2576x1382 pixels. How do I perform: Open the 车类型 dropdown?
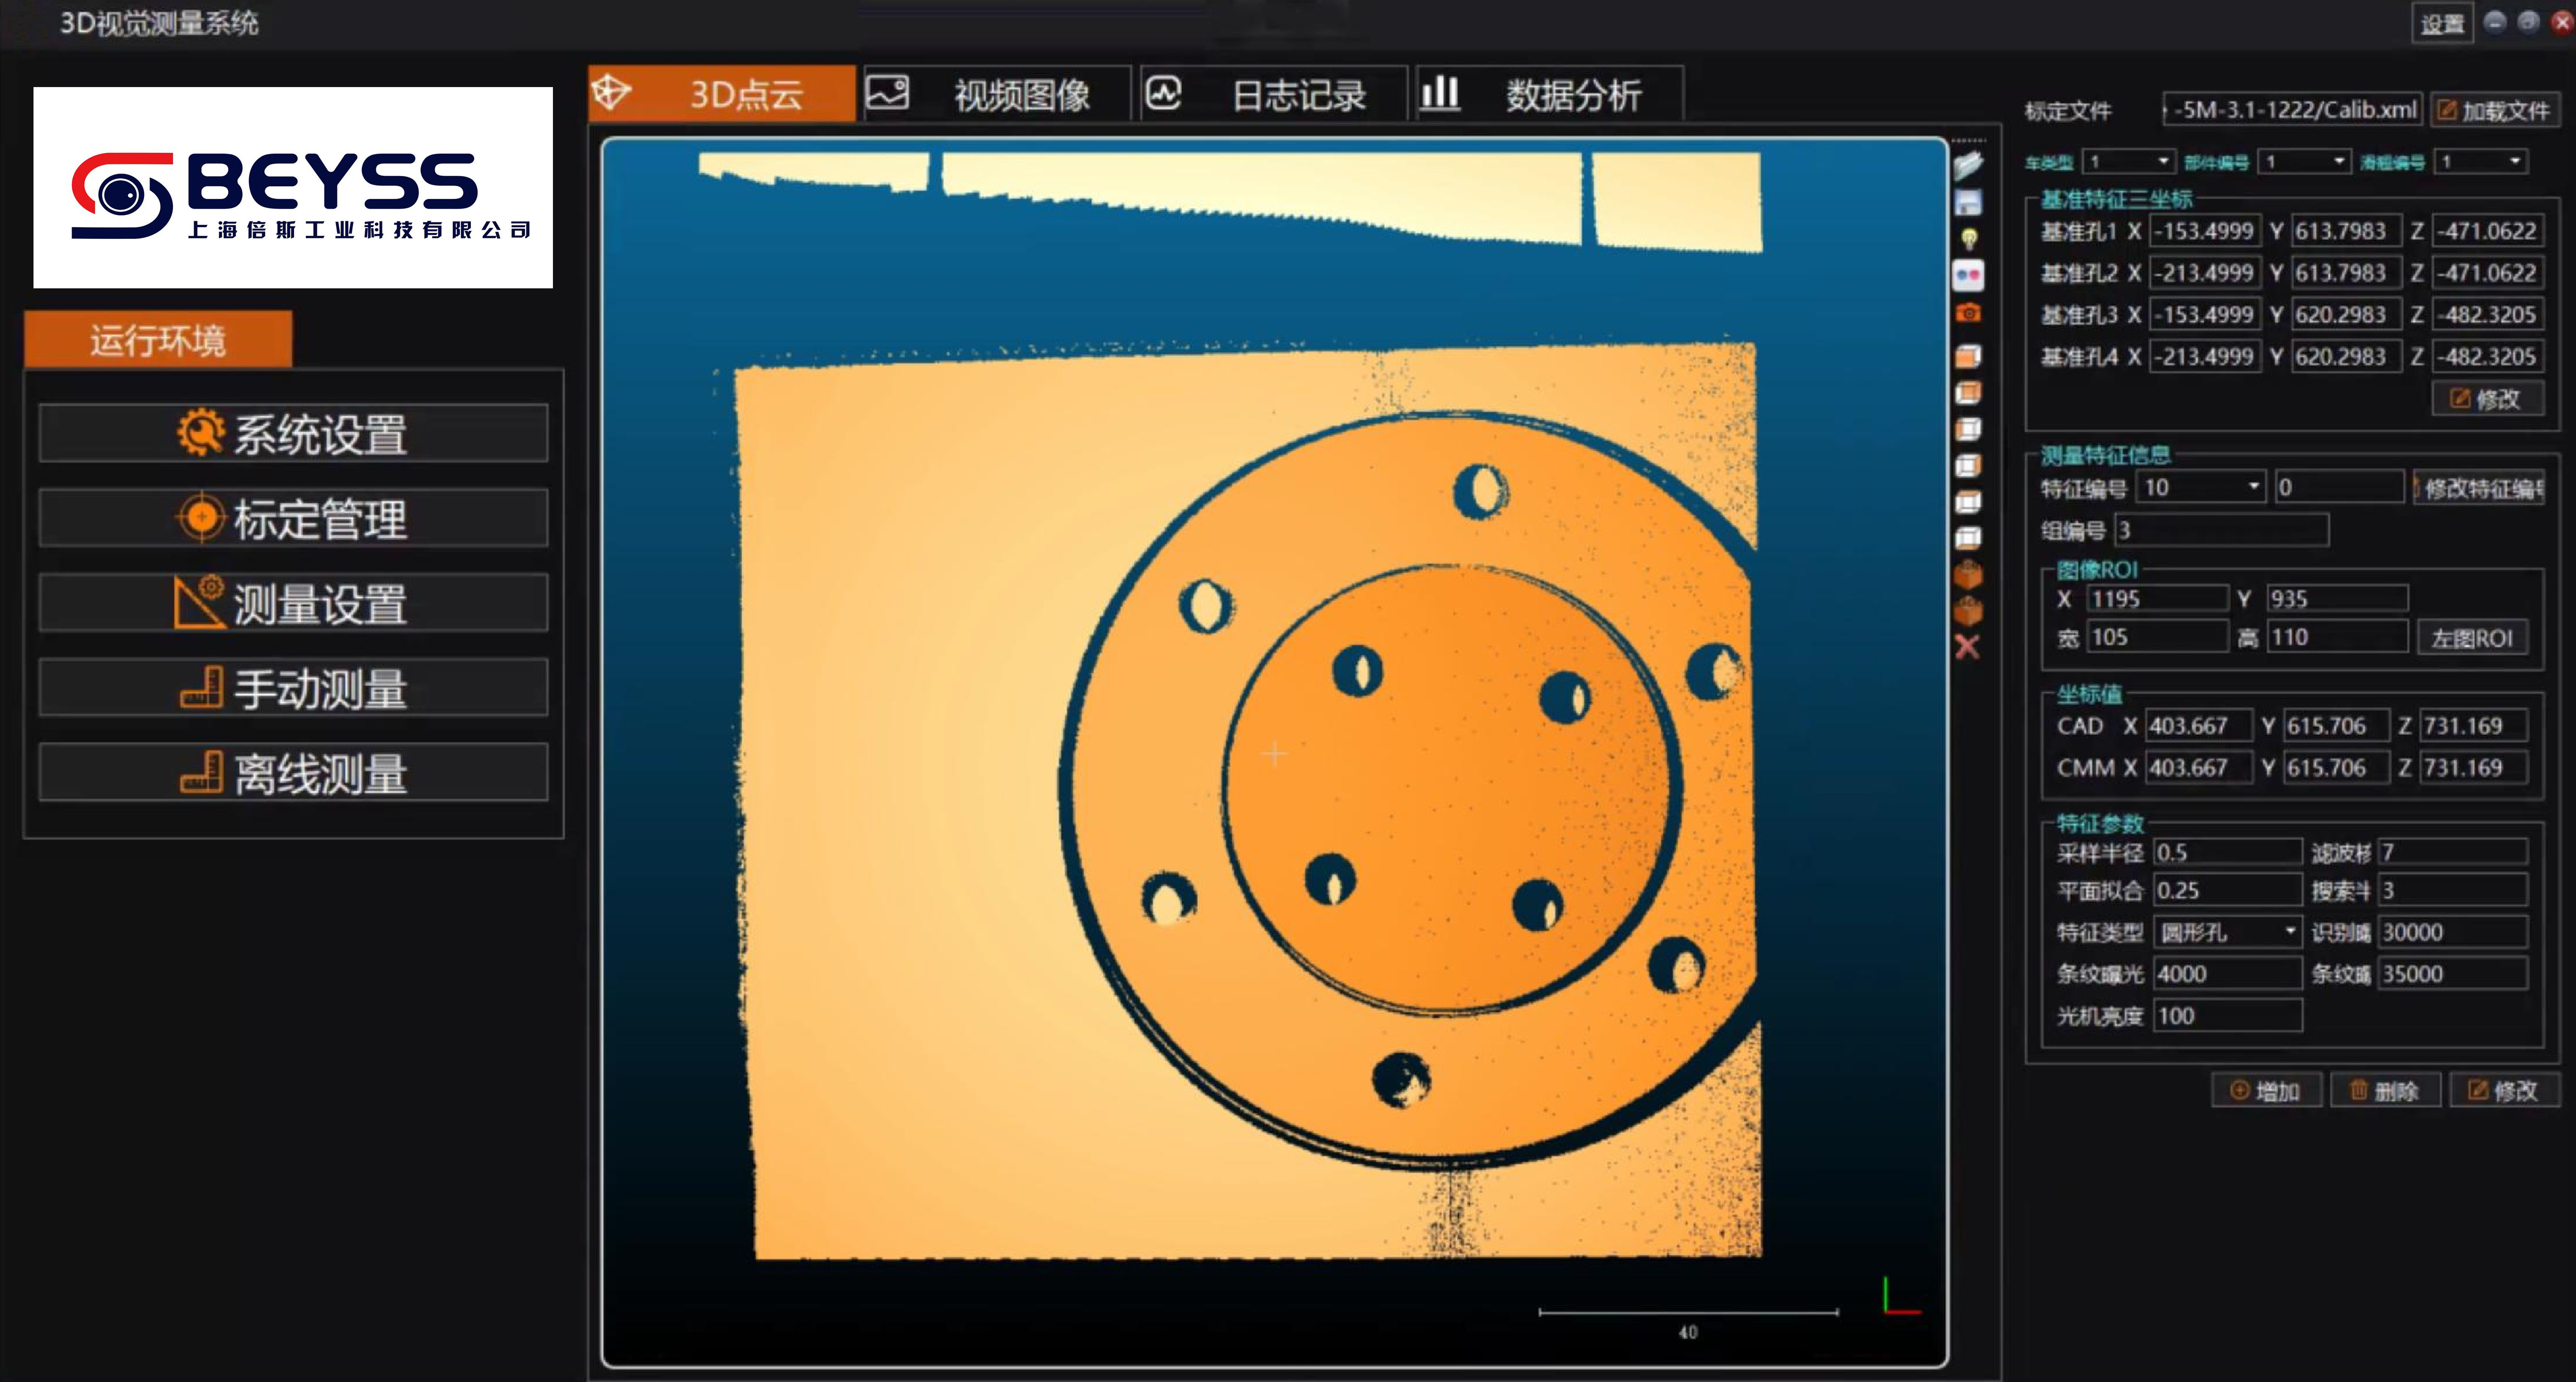2129,161
